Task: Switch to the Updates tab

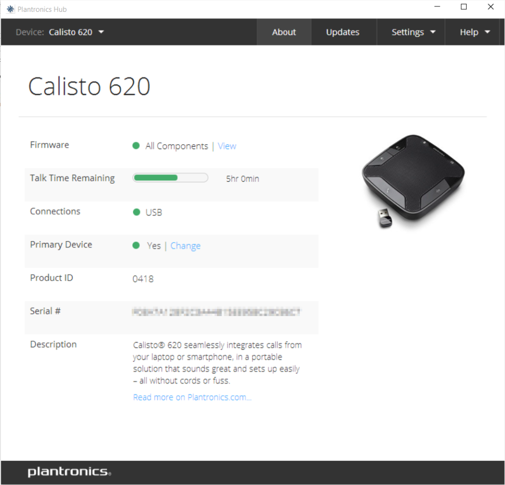Action: pos(343,32)
